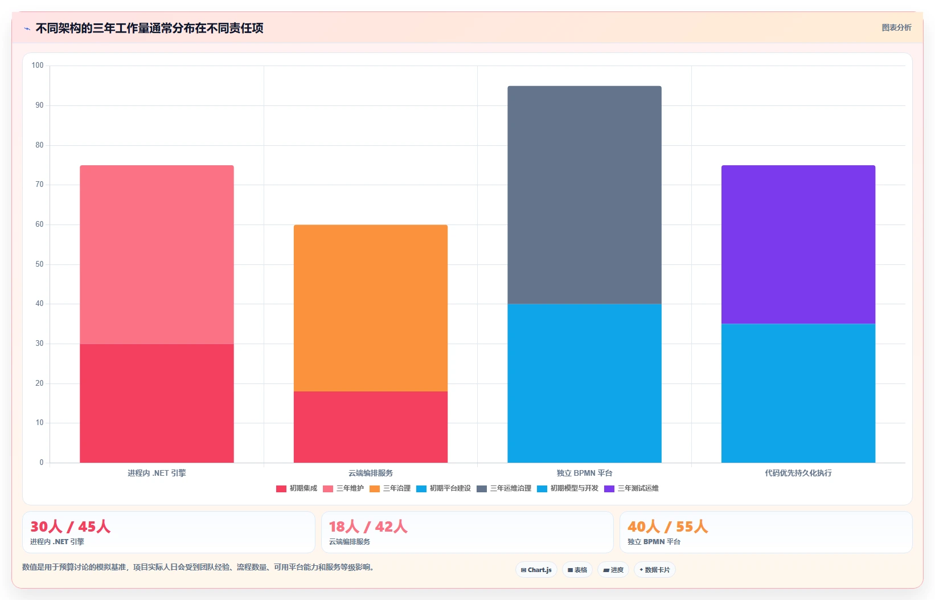Select the red bottom segment of 进程内 .NET 引擎 bar
Viewport: 935px width, 600px height.
157,403
